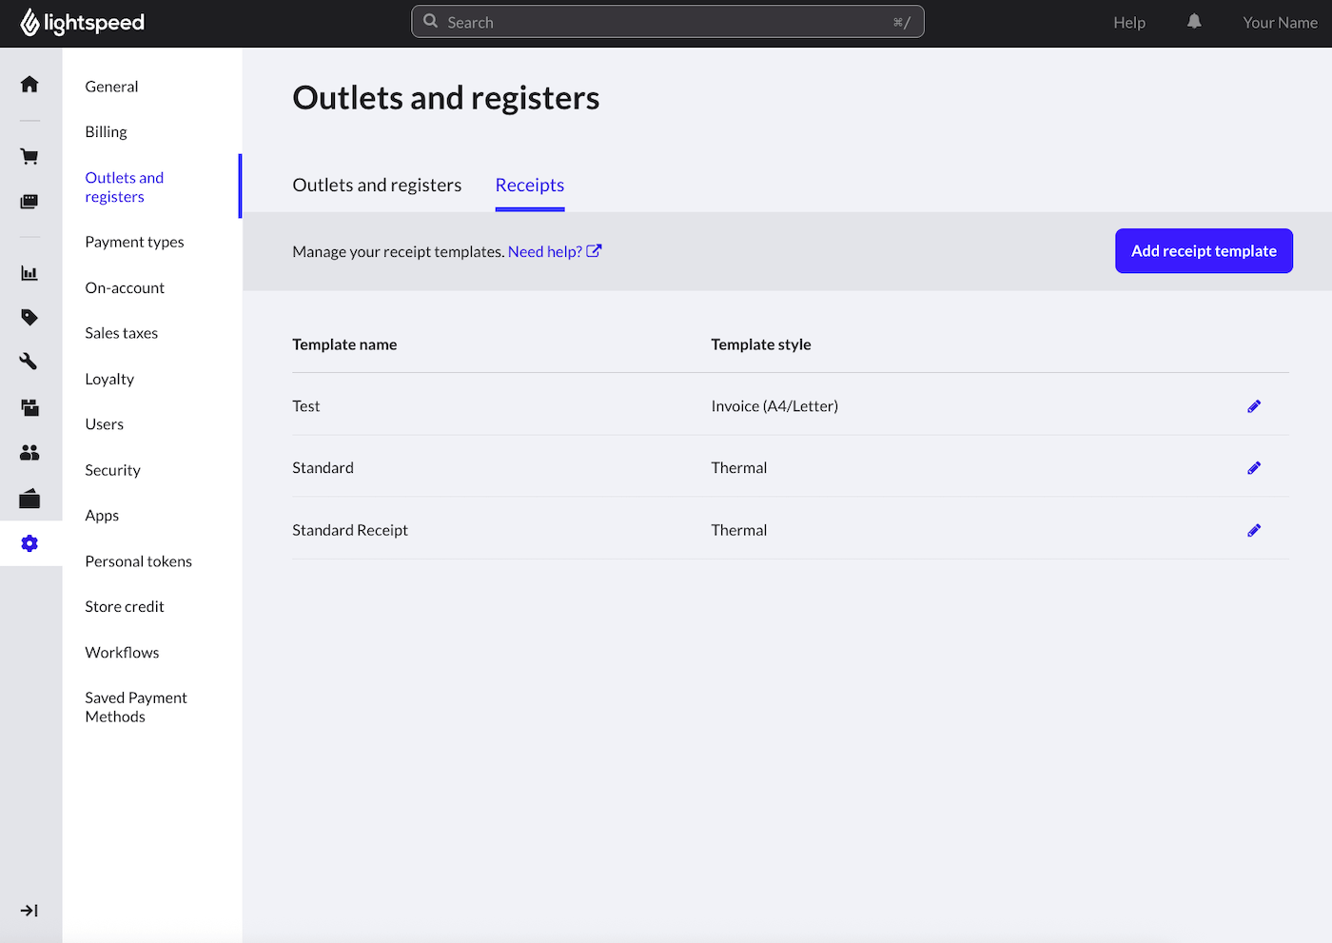Open Payment types settings

pyautogui.click(x=134, y=242)
